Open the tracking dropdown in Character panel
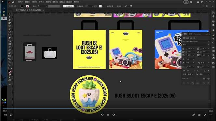The image size is (216, 121). [x=209, y=55]
